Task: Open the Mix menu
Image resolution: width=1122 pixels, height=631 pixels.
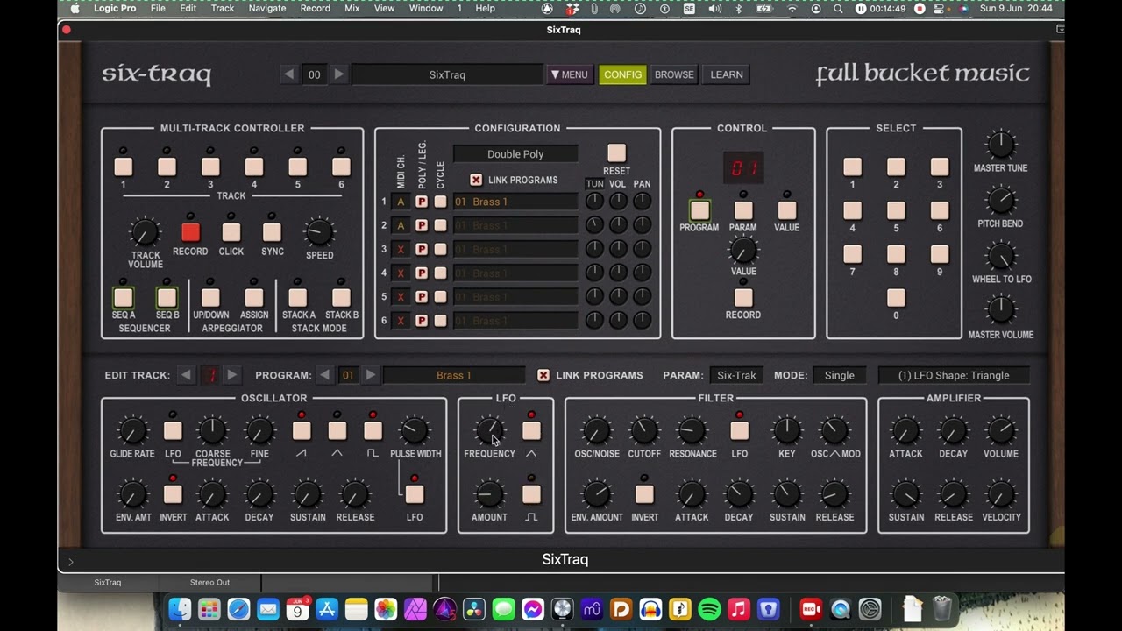Action: pyautogui.click(x=352, y=8)
